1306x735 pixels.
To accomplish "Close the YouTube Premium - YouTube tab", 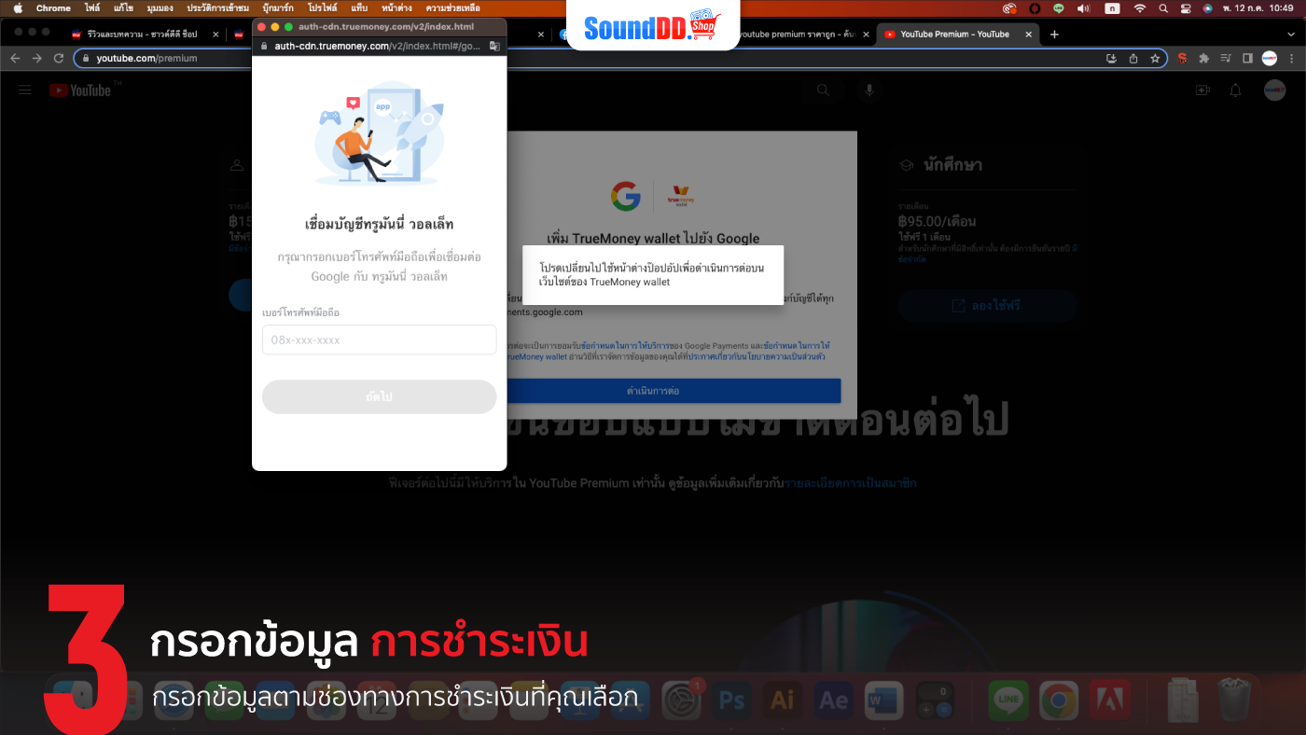I will click(1029, 35).
